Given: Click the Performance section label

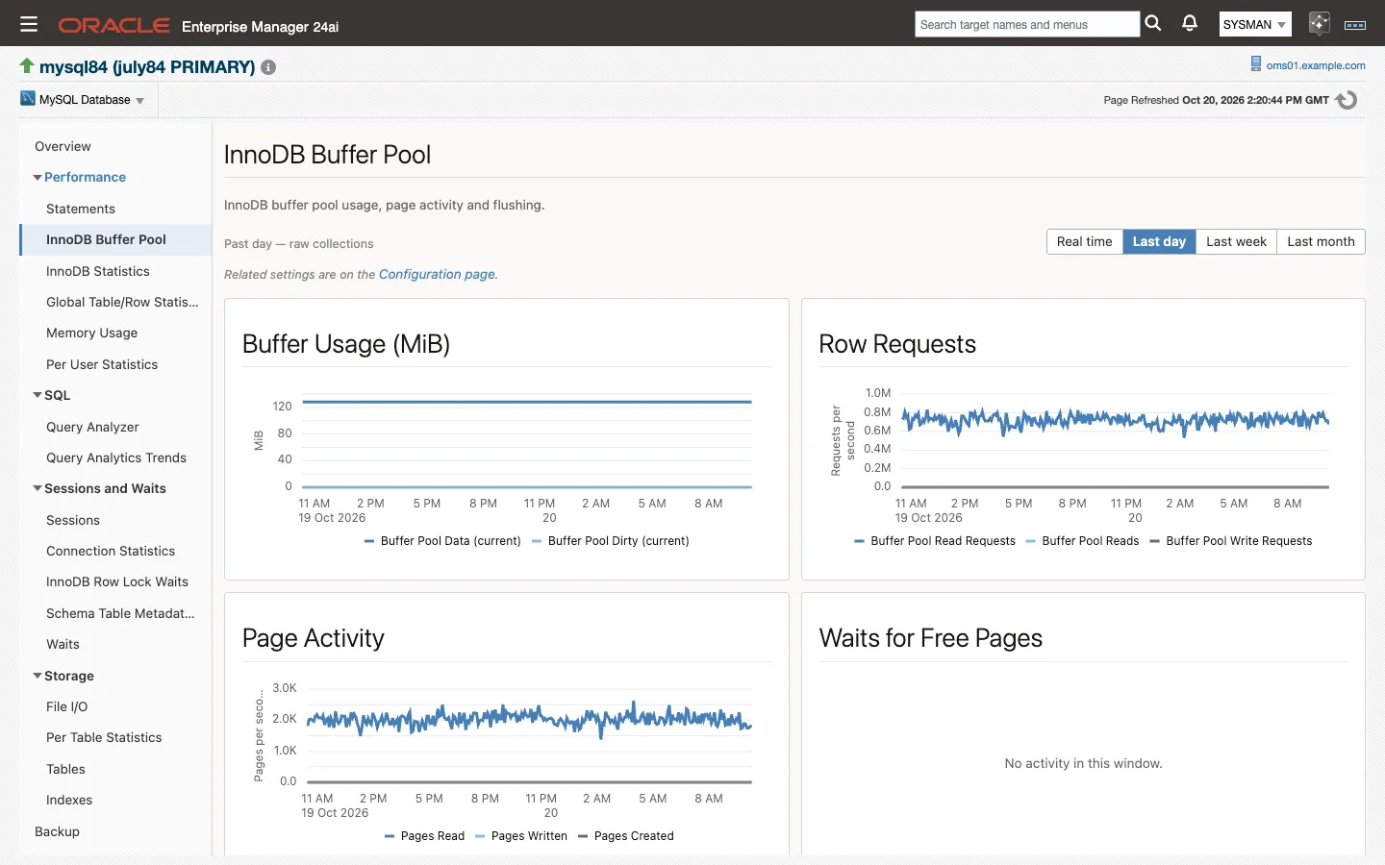Looking at the screenshot, I should coord(85,177).
